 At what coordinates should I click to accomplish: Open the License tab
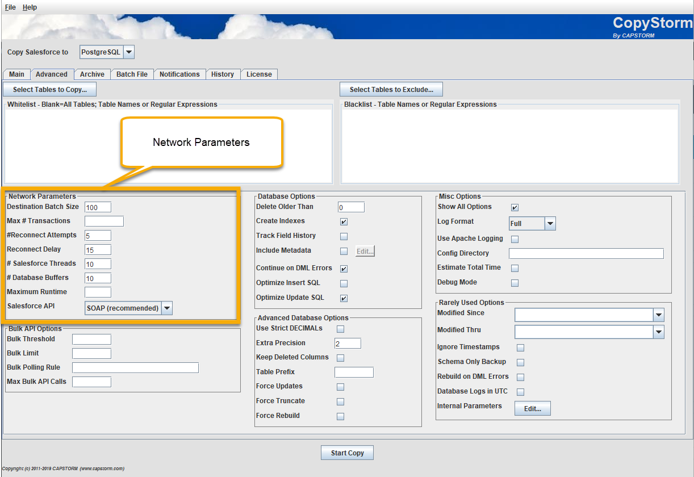tap(259, 74)
